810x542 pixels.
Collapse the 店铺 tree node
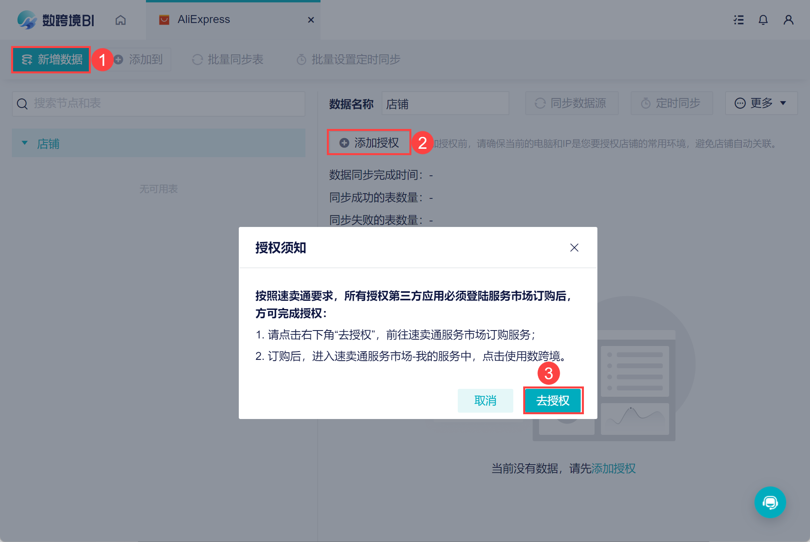coord(25,143)
